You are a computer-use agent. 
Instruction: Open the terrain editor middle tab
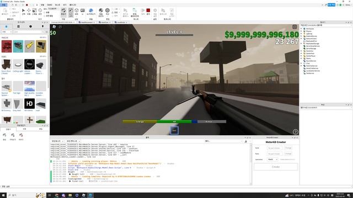pos(24,129)
